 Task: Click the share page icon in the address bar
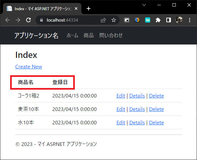103,20
